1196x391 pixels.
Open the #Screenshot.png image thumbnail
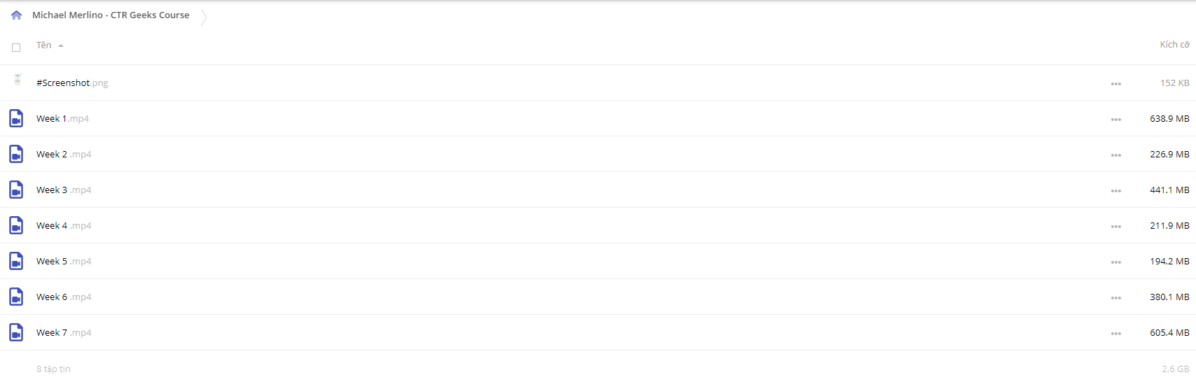(x=18, y=80)
